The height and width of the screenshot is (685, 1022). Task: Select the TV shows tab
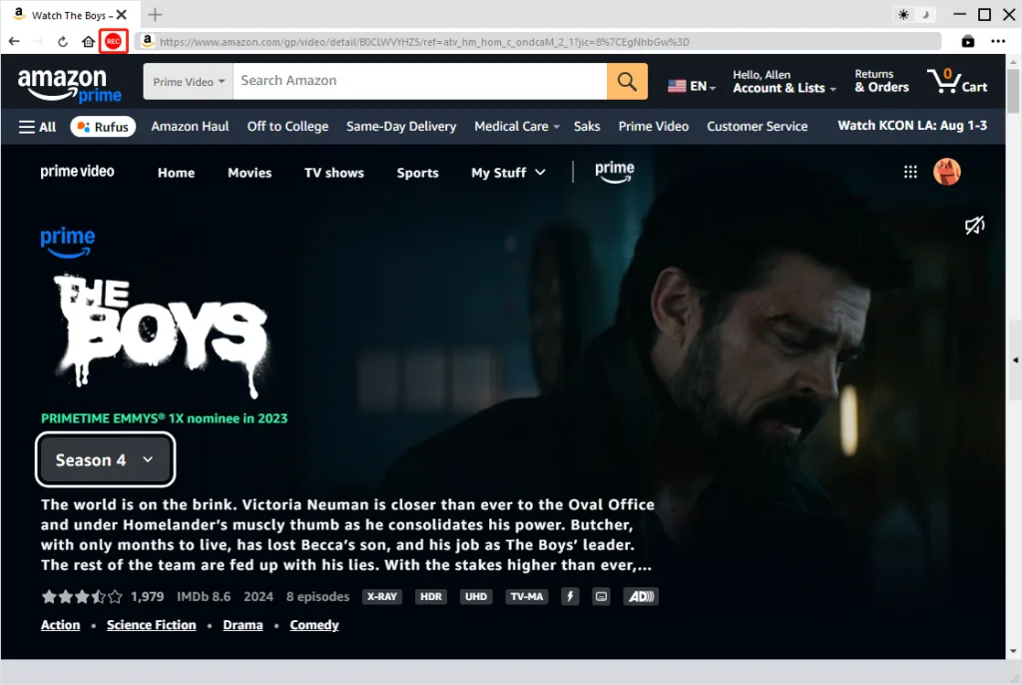click(x=334, y=173)
